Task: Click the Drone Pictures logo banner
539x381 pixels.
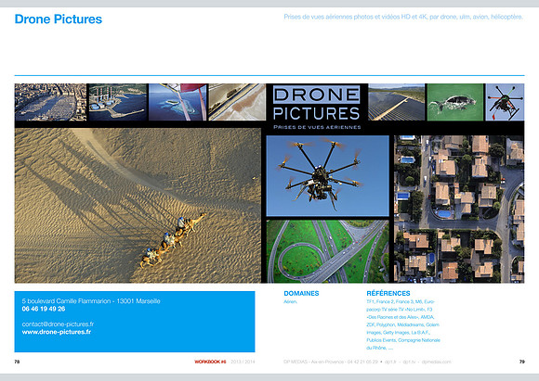Action: pyautogui.click(x=317, y=108)
